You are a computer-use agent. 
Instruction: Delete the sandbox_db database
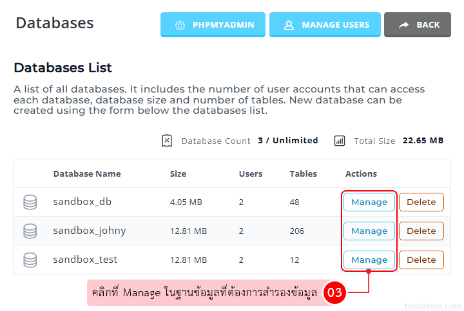pos(421,202)
